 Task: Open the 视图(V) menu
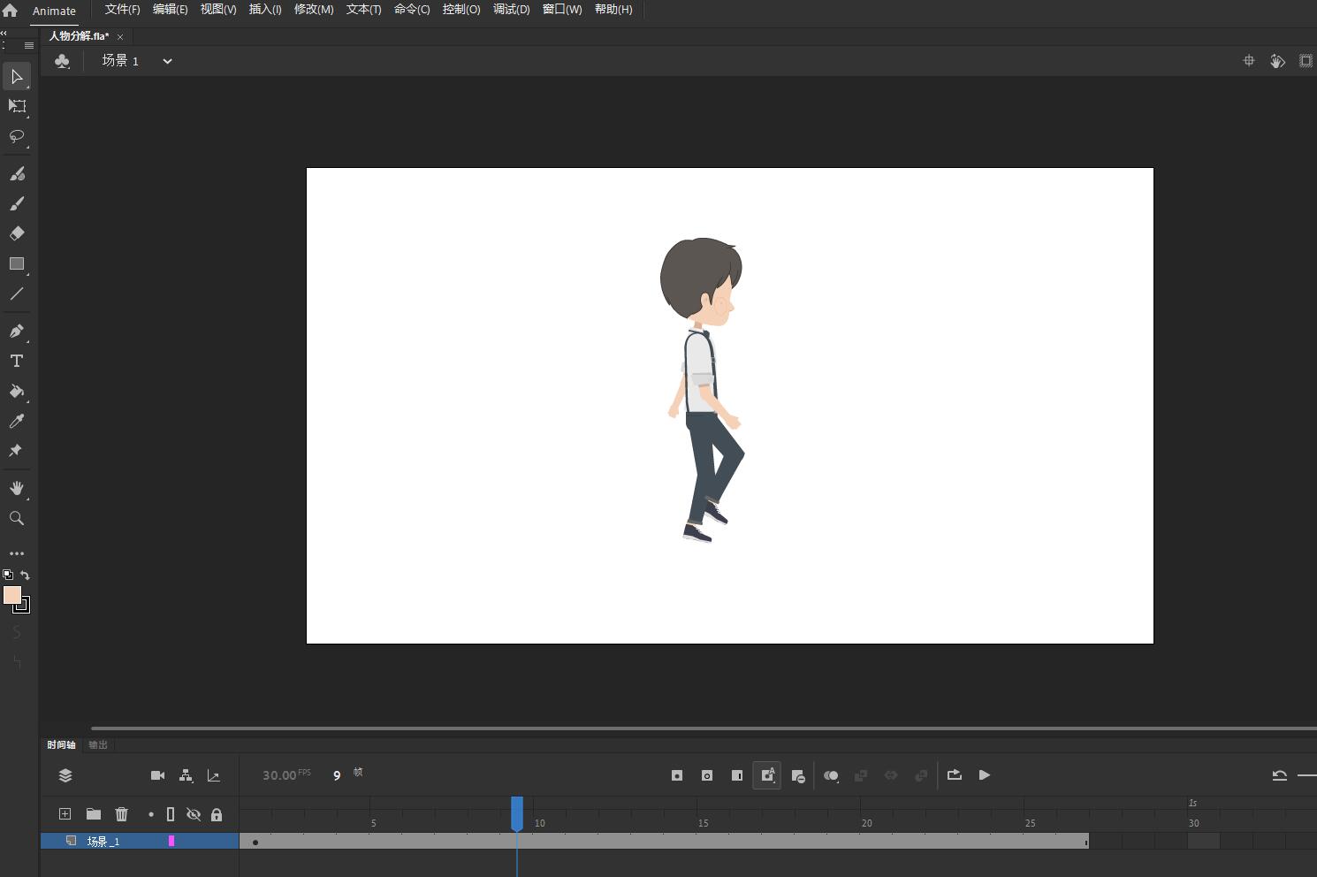(217, 10)
